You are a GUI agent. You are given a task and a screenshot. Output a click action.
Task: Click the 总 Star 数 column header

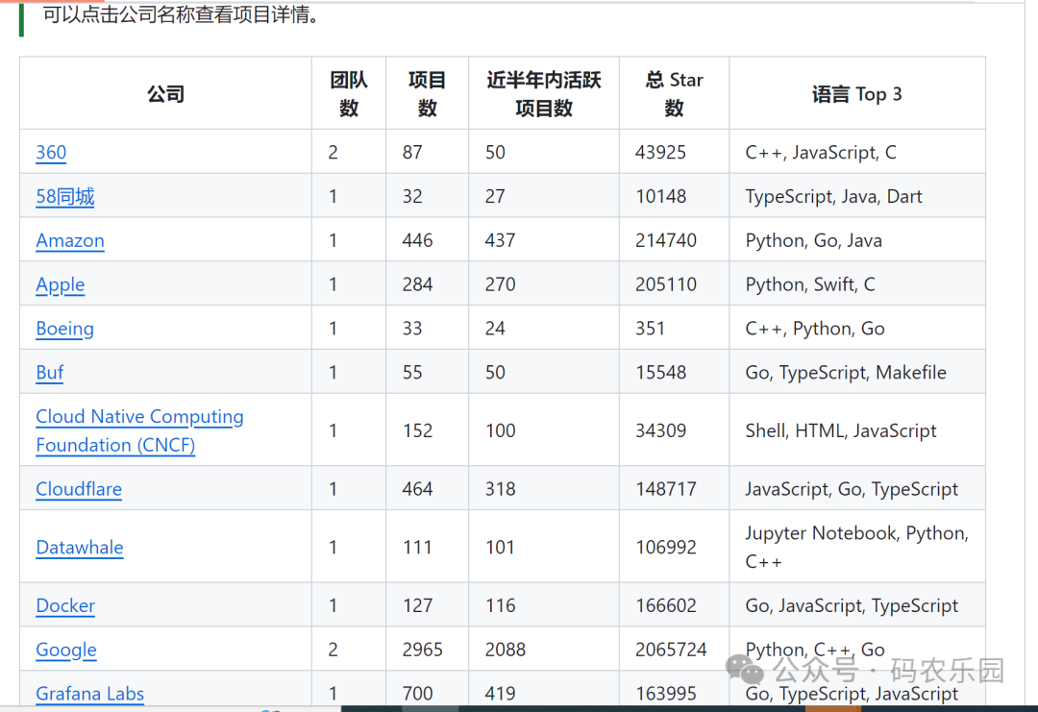coord(674,94)
